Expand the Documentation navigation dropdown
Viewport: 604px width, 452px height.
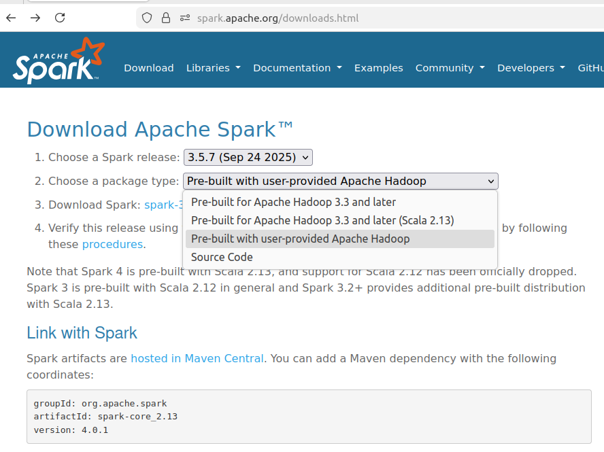click(297, 68)
